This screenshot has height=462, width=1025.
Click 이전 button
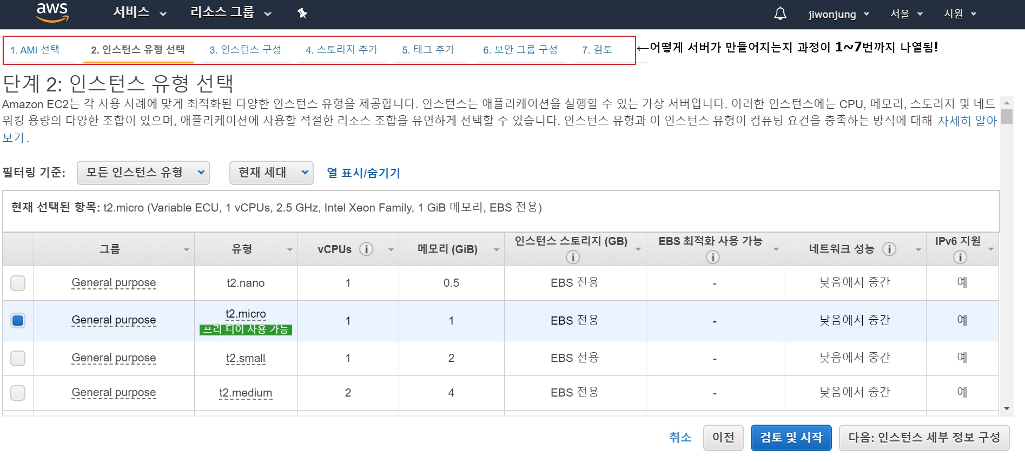click(x=723, y=438)
